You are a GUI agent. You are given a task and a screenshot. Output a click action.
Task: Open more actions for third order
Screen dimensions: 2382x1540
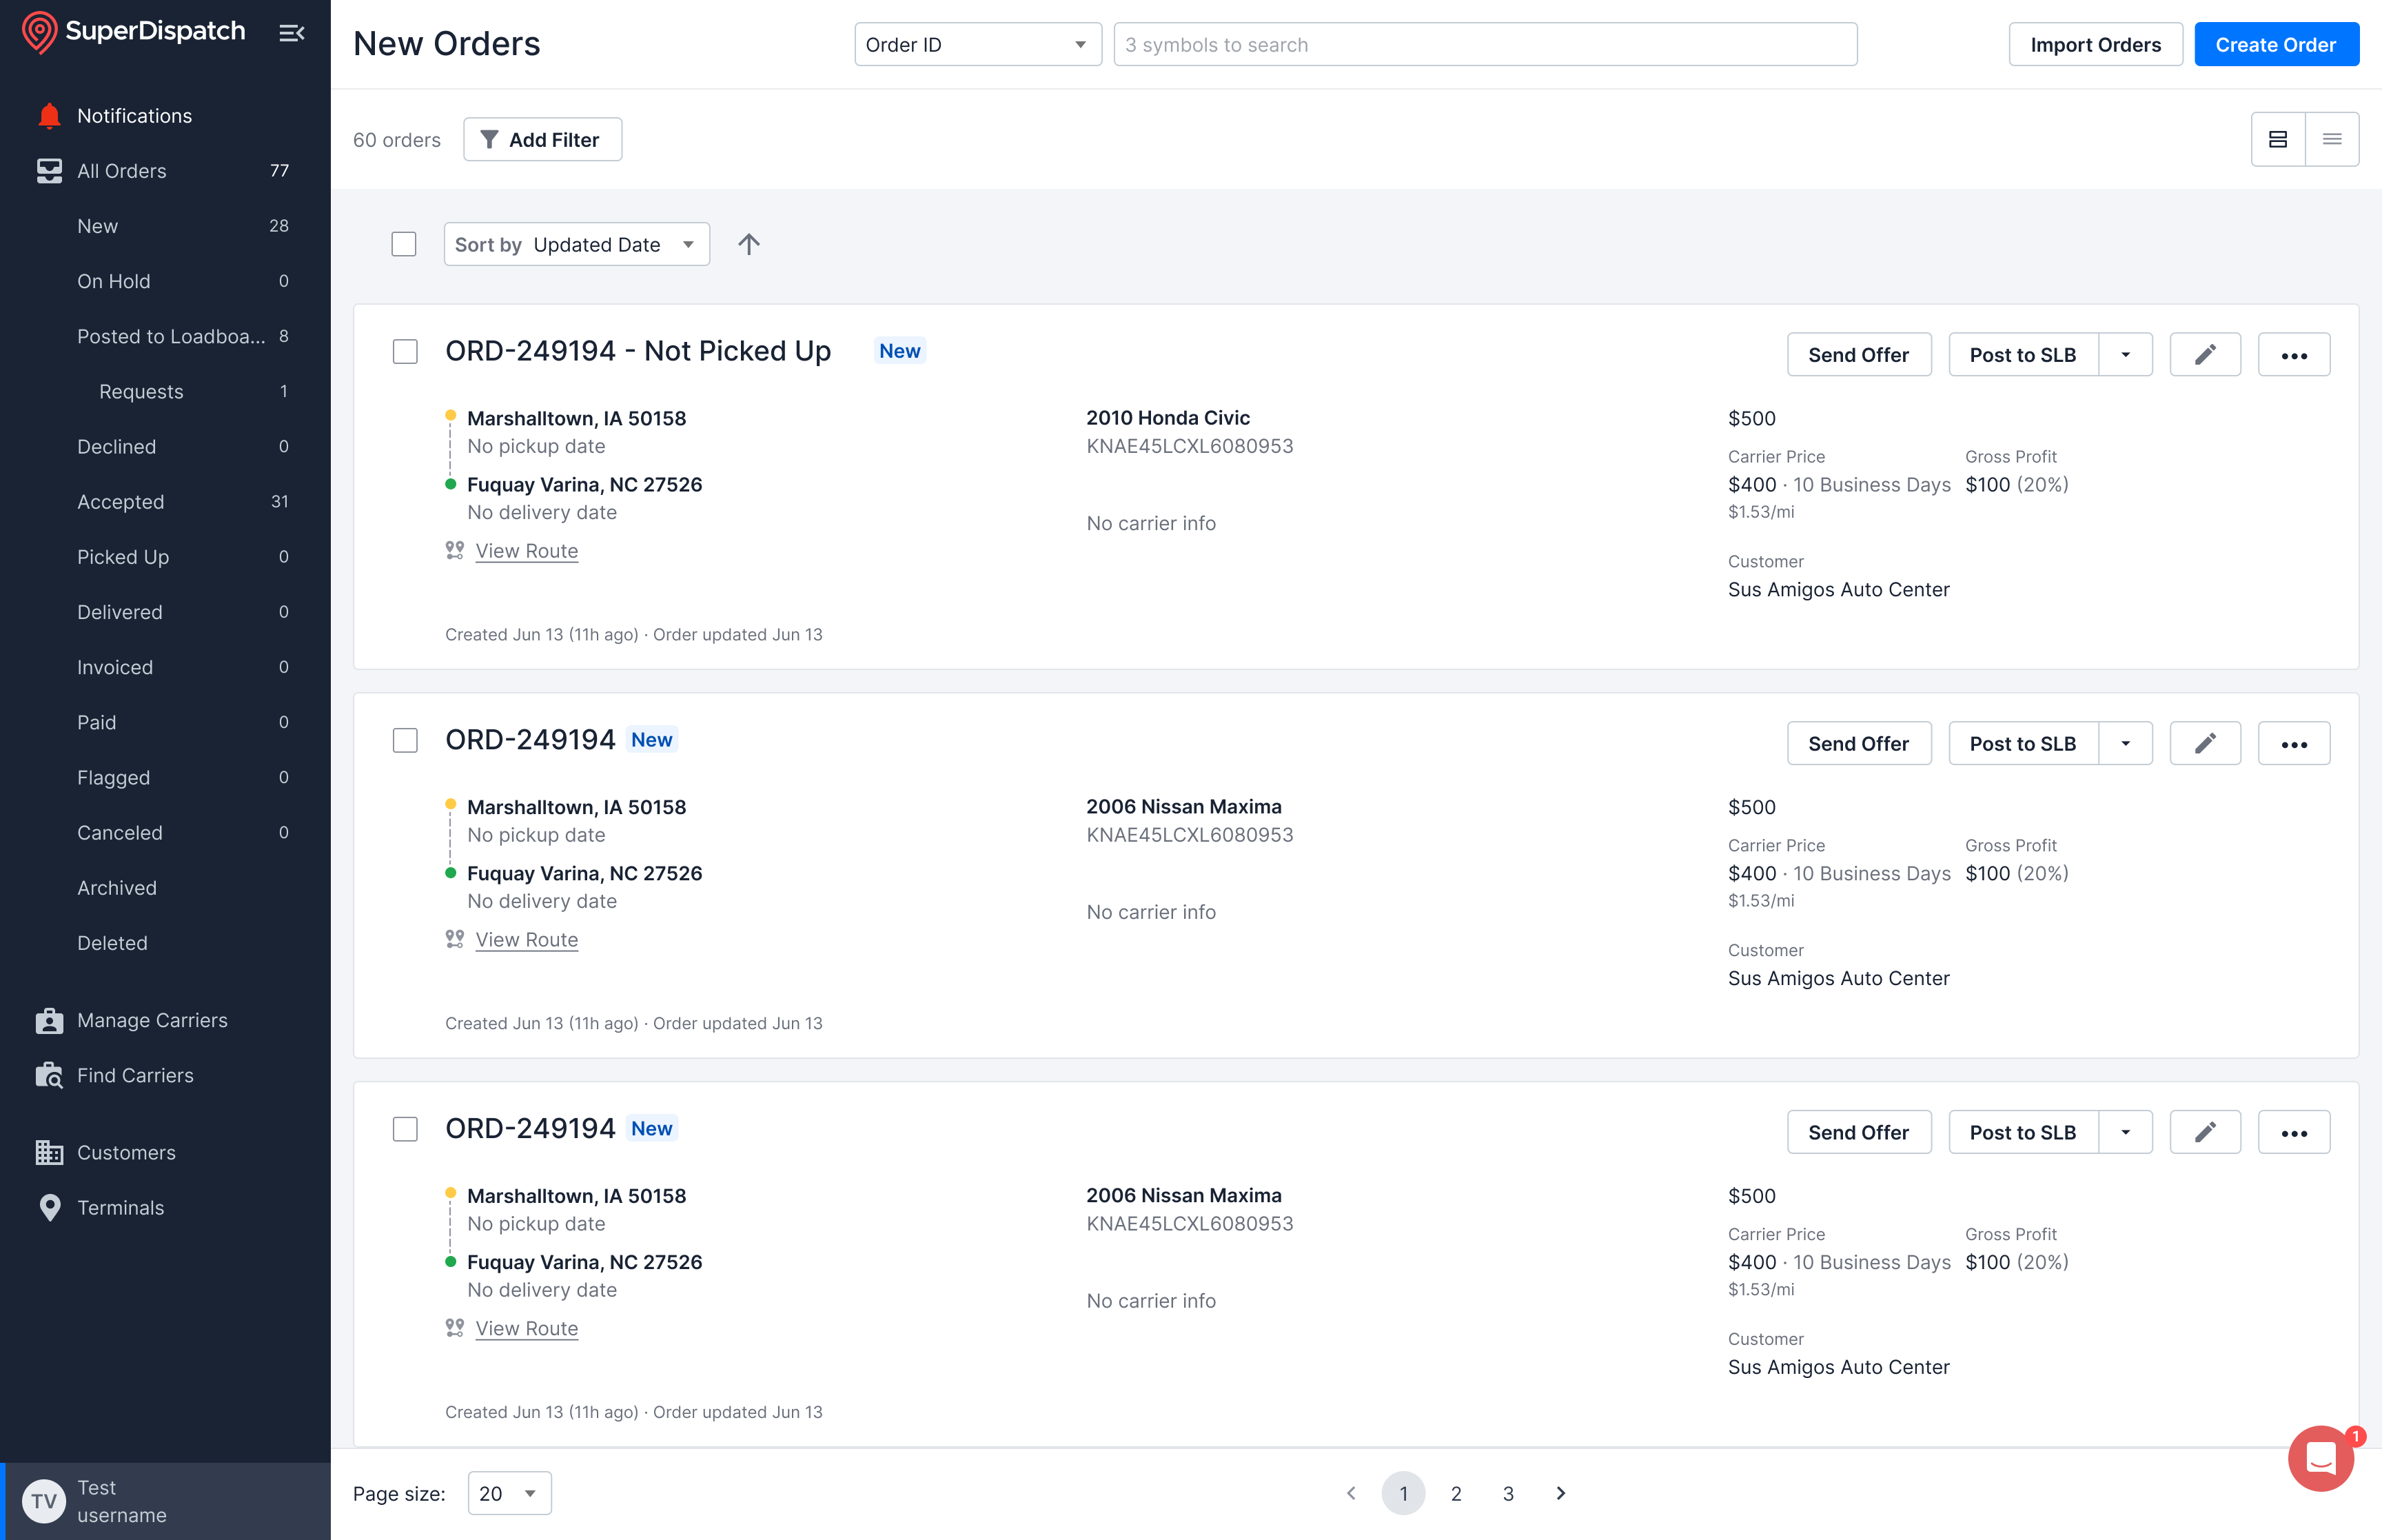click(x=2294, y=1132)
